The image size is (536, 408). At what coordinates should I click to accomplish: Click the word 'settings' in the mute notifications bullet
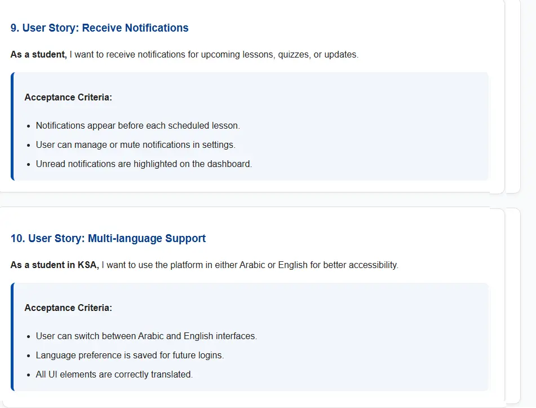218,144
